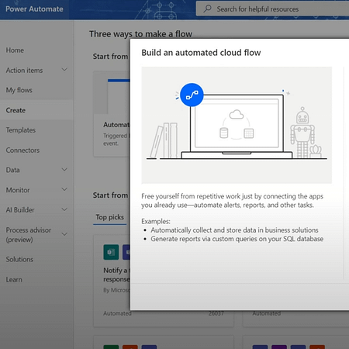Click 'Three ways to make a flow' heading
This screenshot has width=349, height=349.
(x=140, y=34)
